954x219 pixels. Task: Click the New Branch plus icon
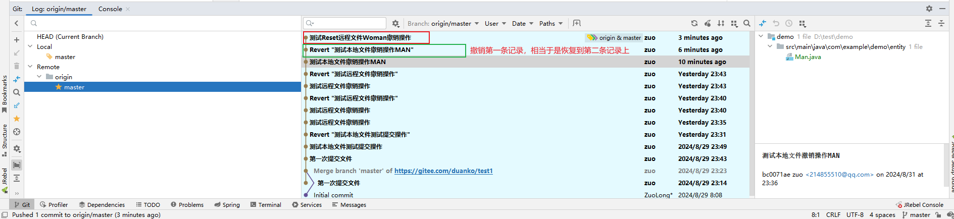(17, 40)
